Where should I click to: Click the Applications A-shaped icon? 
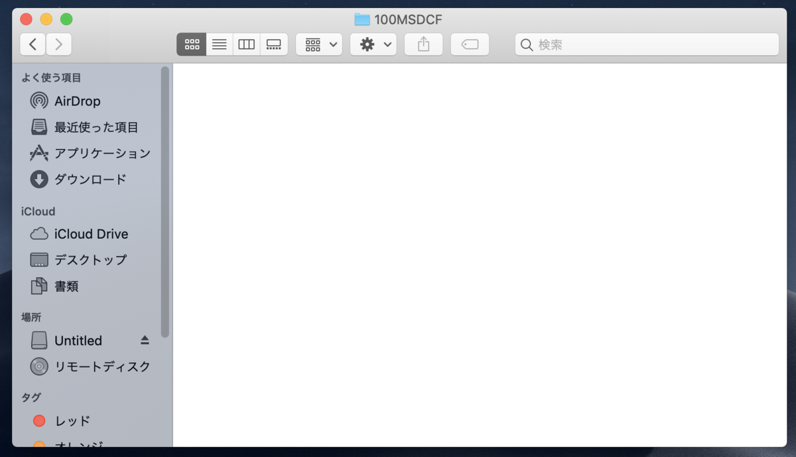tap(39, 153)
